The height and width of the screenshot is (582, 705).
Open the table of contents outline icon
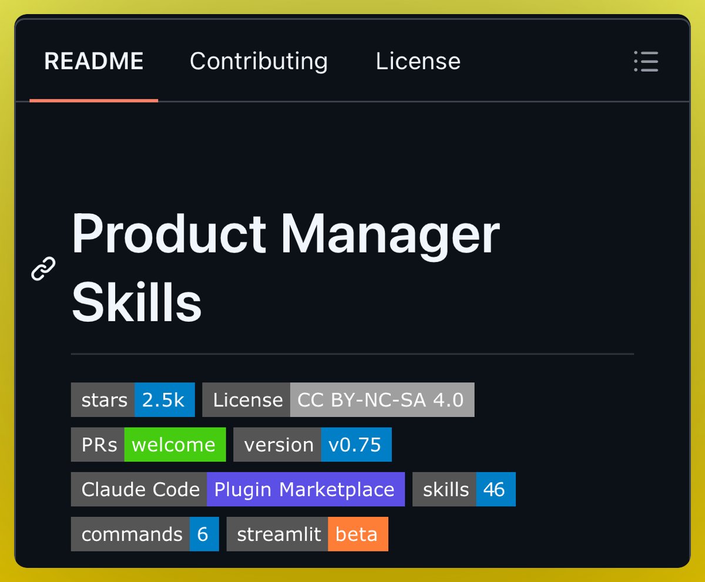(646, 62)
